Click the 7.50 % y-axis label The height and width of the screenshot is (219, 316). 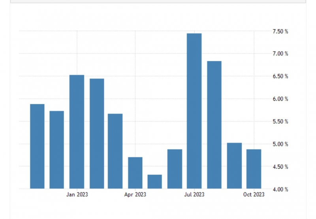281,31
